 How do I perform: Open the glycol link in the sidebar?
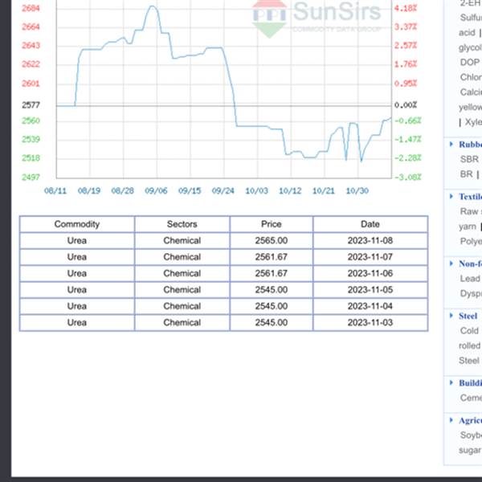(x=470, y=47)
